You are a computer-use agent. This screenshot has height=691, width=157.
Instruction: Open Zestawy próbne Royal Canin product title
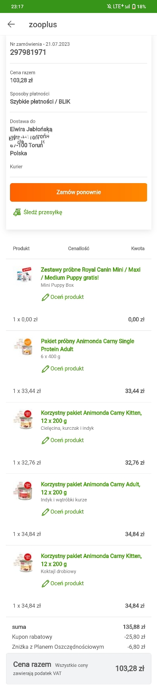tap(91, 273)
